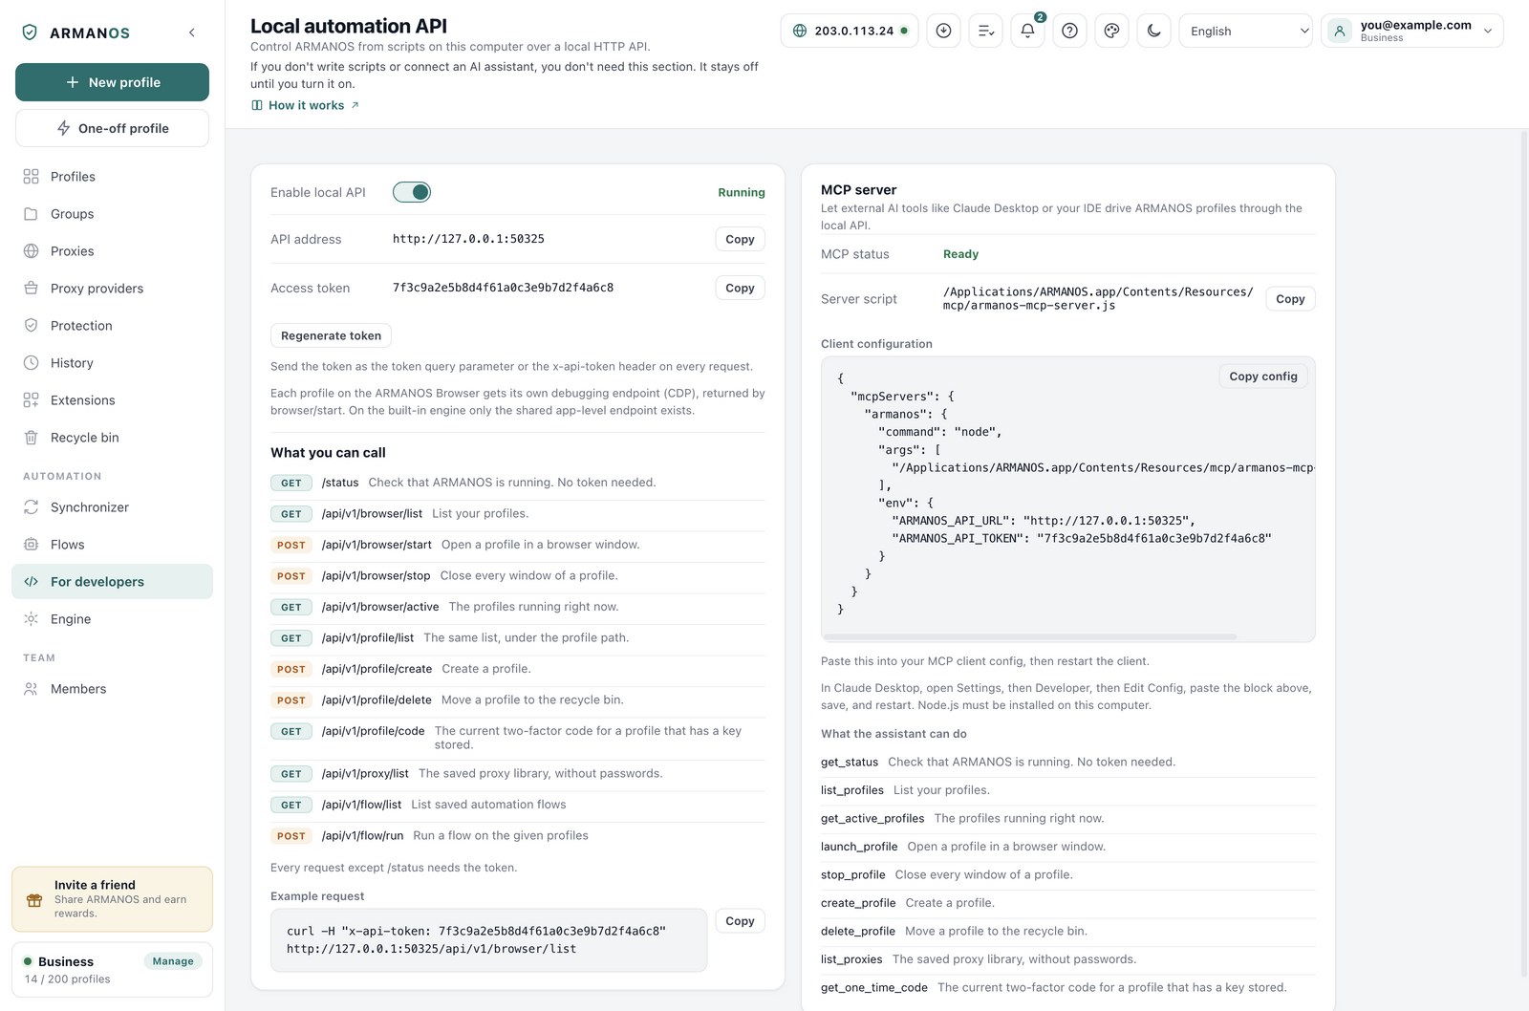Viewport: 1529px width, 1011px height.
Task: Open the English language dropdown
Action: pos(1246,31)
